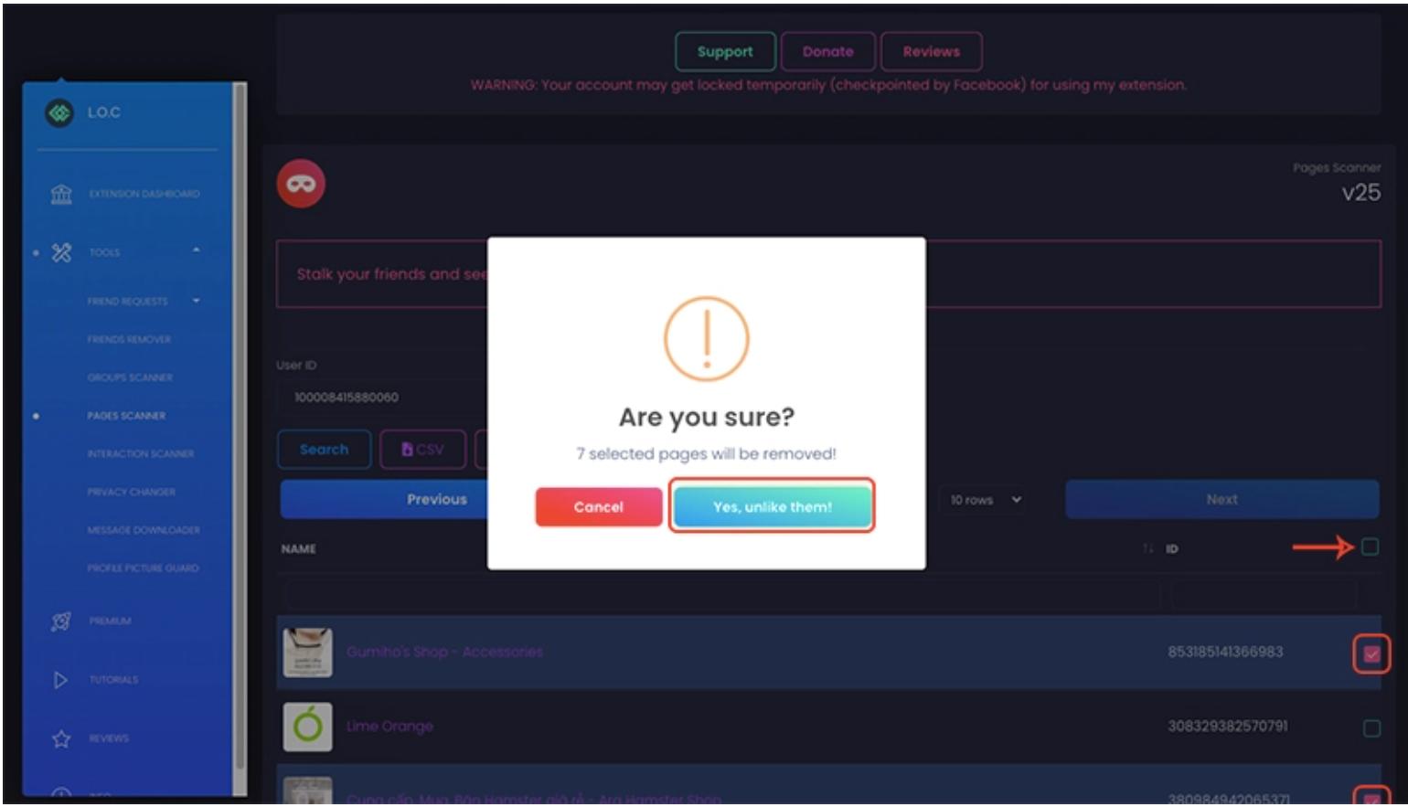Open the Premium section from the sidebar
1408x807 pixels.
click(x=110, y=620)
